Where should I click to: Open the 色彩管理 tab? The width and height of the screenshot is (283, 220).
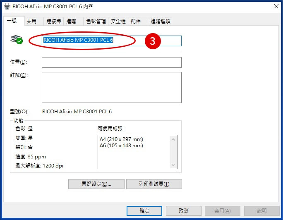coord(96,21)
